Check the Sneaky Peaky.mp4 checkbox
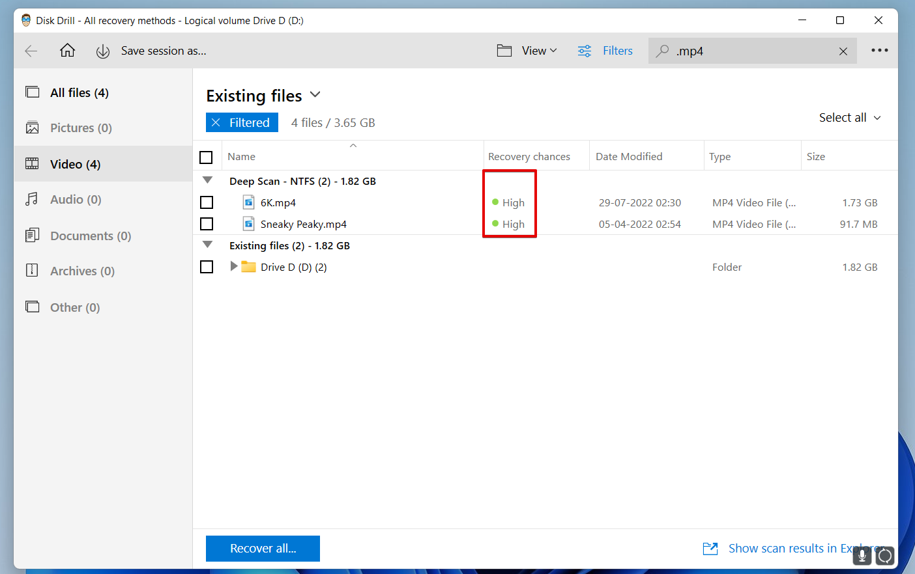915x574 pixels. pyautogui.click(x=207, y=224)
